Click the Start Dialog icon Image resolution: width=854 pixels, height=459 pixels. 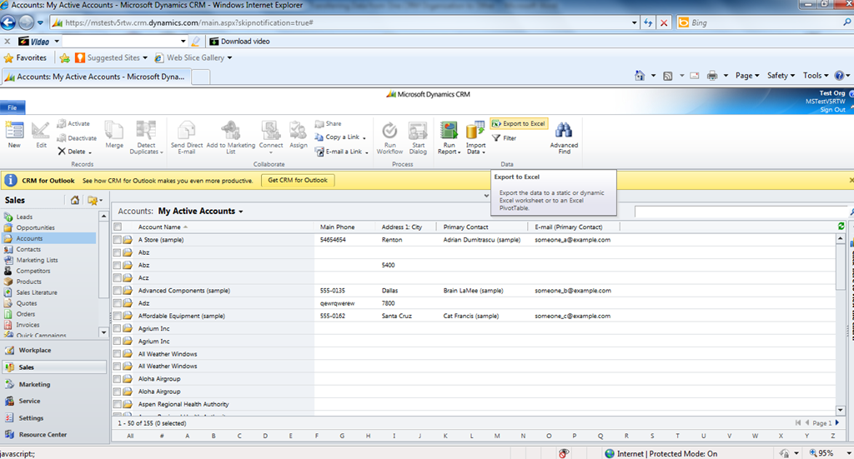tap(418, 131)
